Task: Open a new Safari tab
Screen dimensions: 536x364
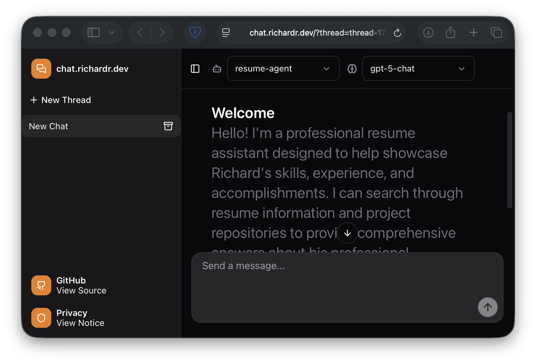Action: (473, 32)
